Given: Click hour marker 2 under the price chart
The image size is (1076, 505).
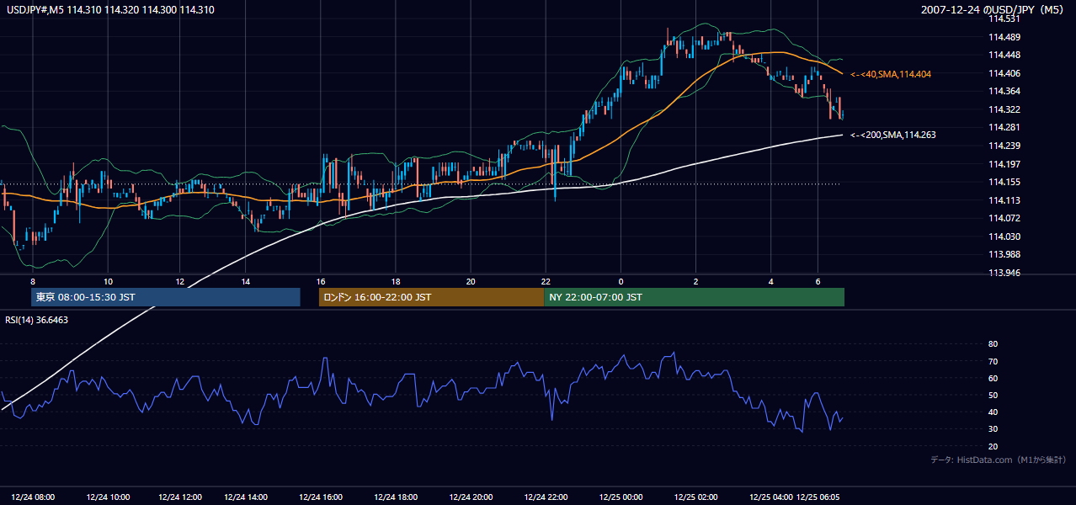Looking at the screenshot, I should tap(696, 281).
